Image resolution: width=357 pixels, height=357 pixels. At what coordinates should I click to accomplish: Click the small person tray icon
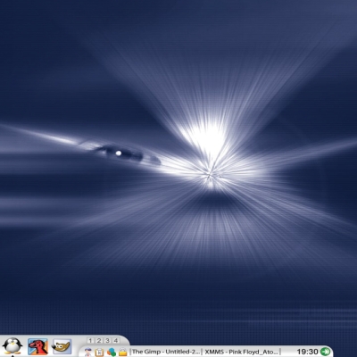coord(88,353)
